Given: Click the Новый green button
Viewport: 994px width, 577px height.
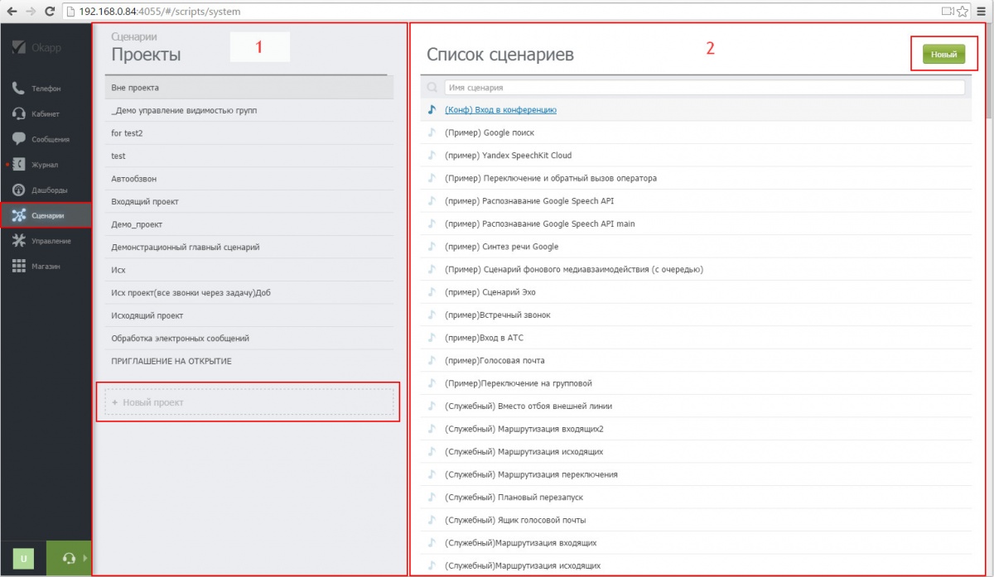Looking at the screenshot, I should point(943,55).
